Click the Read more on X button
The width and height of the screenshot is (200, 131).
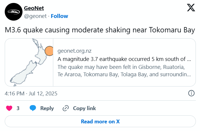coord(100,121)
